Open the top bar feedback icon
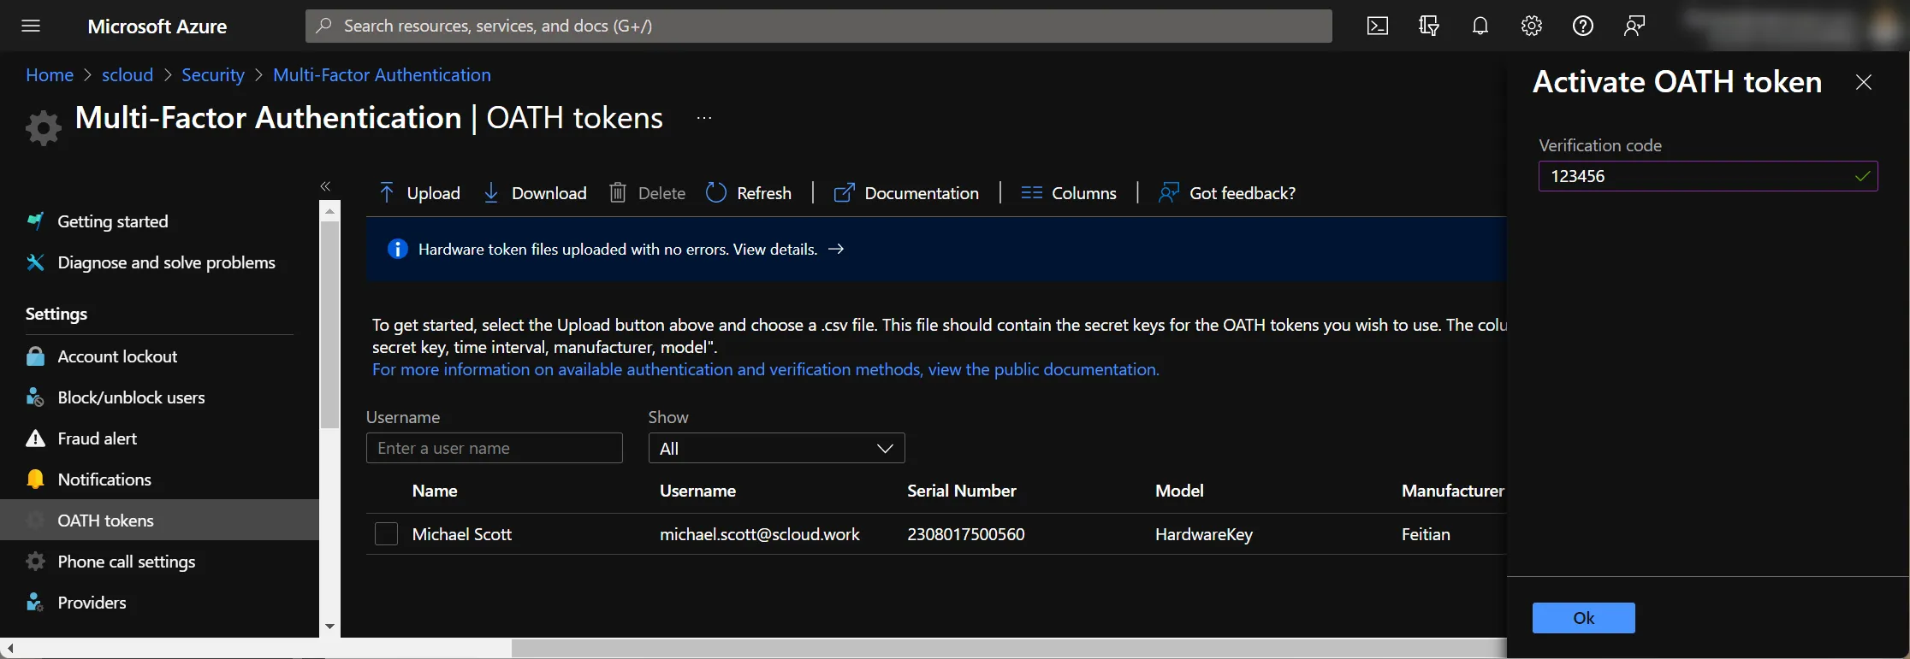This screenshot has height=659, width=1910. click(1634, 26)
